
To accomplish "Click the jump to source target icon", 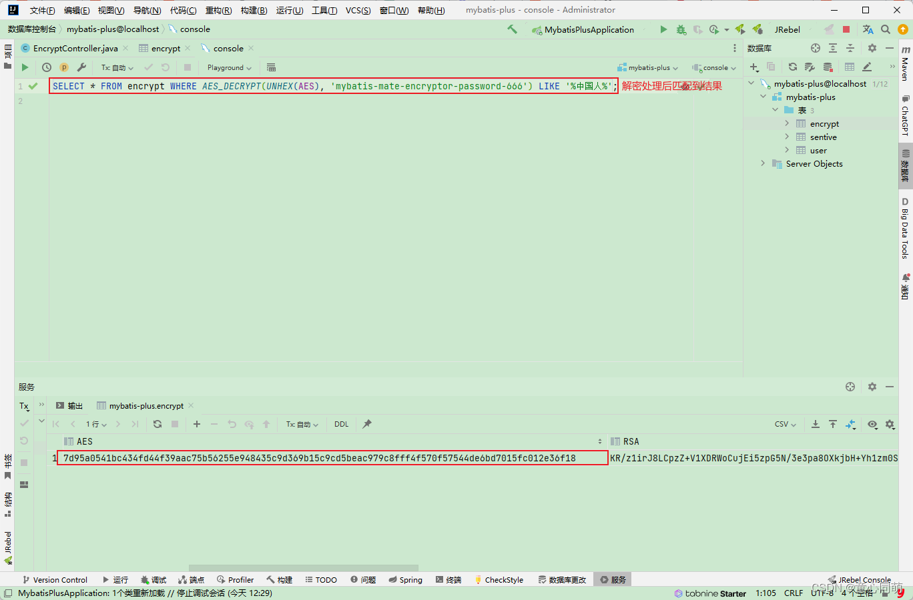I will (x=816, y=48).
